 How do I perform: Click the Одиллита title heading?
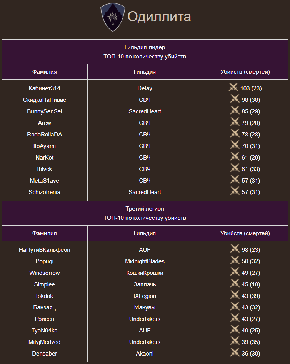[159, 17]
